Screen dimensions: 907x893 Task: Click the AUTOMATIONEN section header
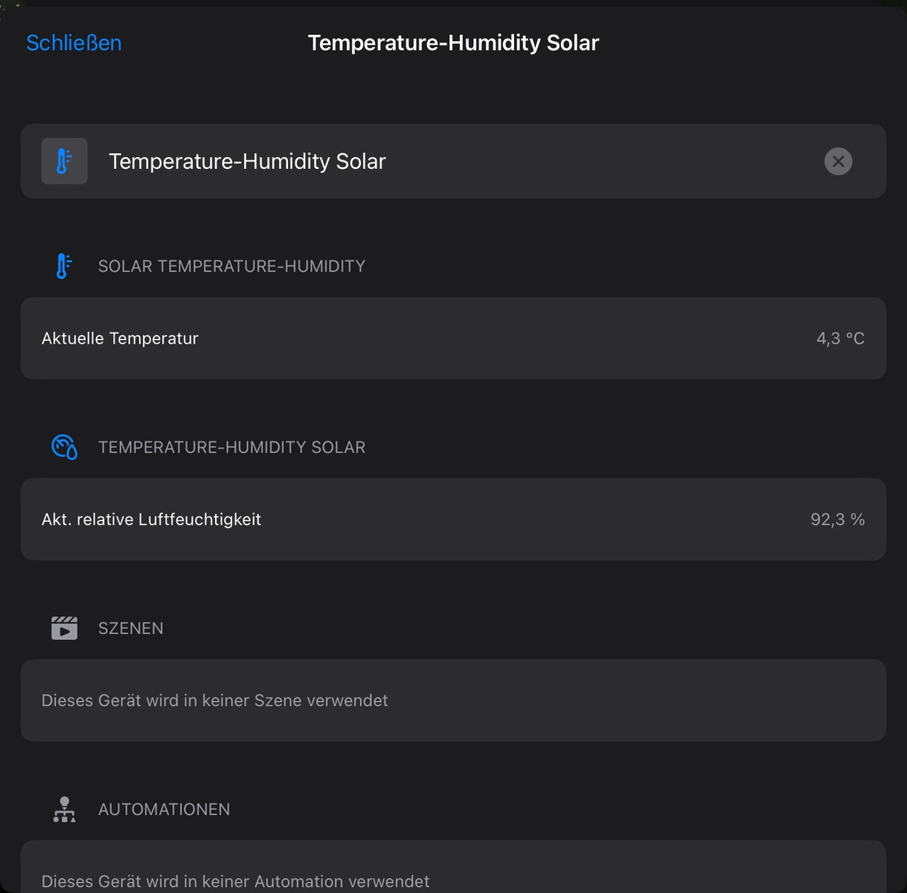[164, 810]
